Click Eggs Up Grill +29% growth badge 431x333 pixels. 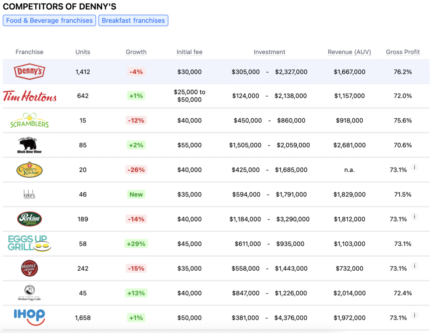(x=136, y=244)
